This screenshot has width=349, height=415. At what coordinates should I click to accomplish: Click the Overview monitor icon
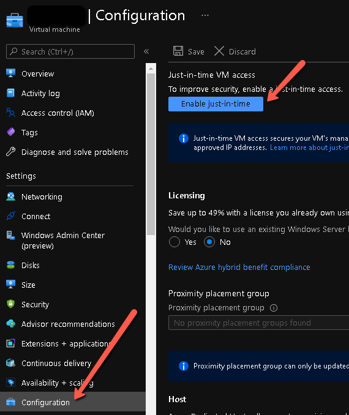[x=10, y=73]
